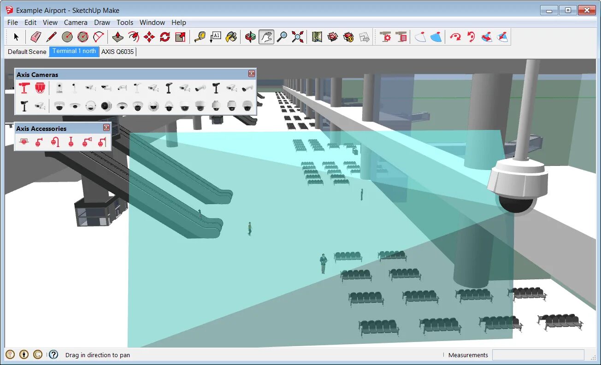Screen dimensions: 601x365
Task: Open the camera settings gear icon
Action: click(386, 37)
